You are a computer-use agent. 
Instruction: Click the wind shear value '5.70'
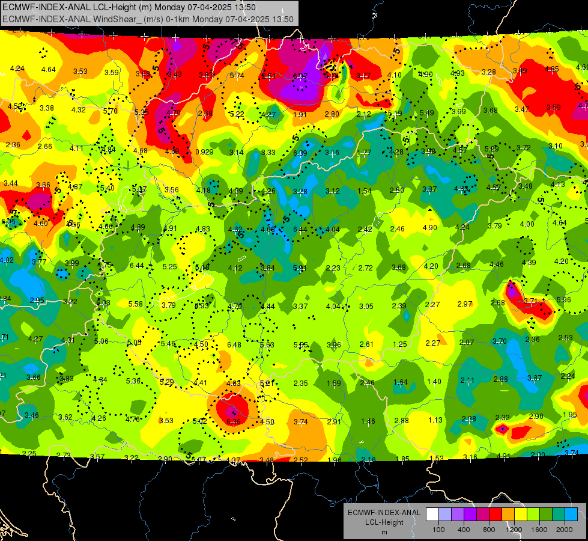[111, 111]
